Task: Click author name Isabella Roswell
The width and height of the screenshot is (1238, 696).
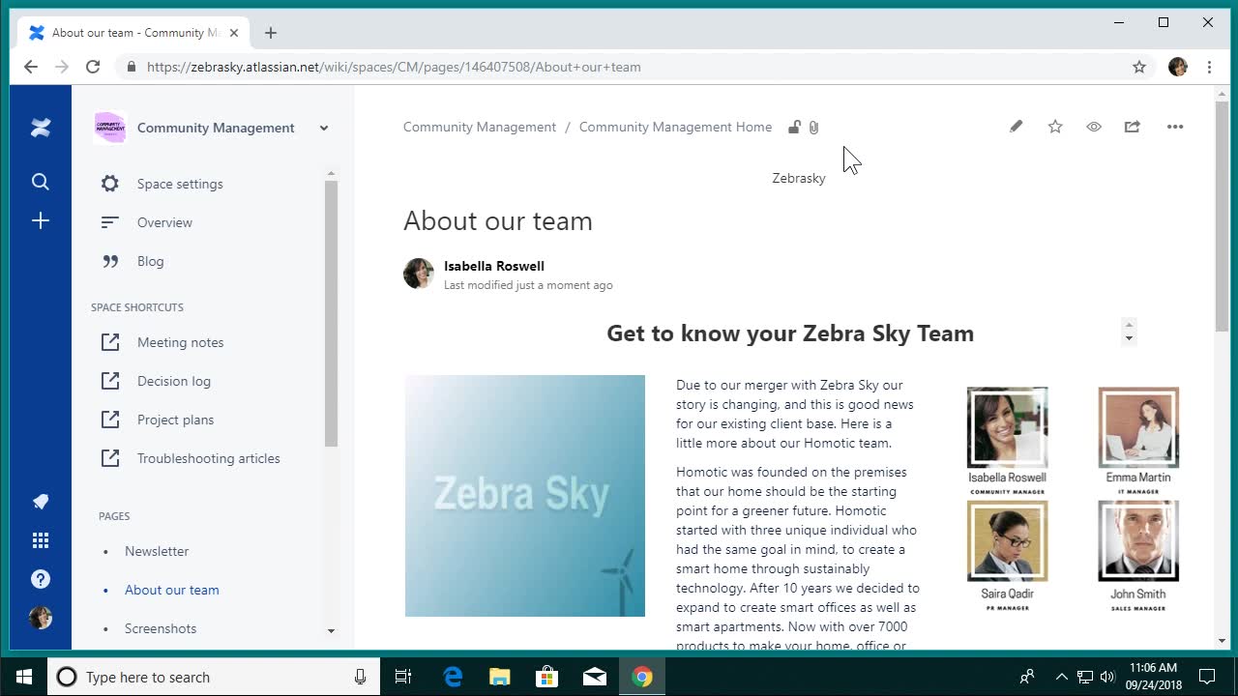Action: point(494,266)
